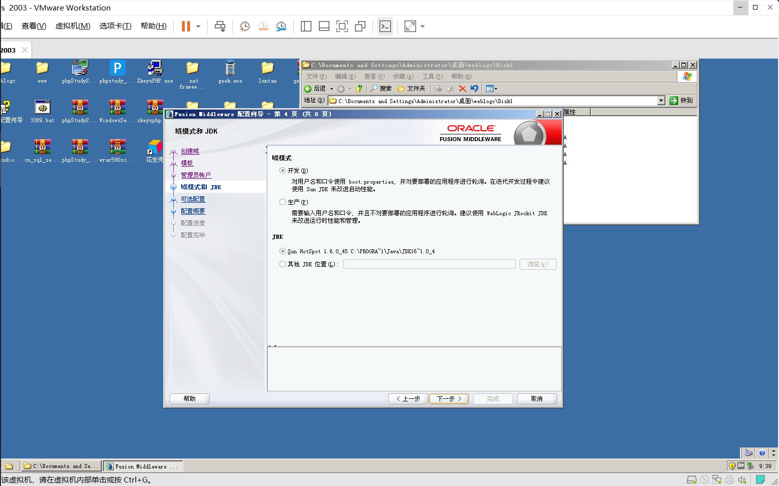Screen dimensions: 779x486
Task: Expand the dropdown beside the stretch display icon
Action: (423, 27)
